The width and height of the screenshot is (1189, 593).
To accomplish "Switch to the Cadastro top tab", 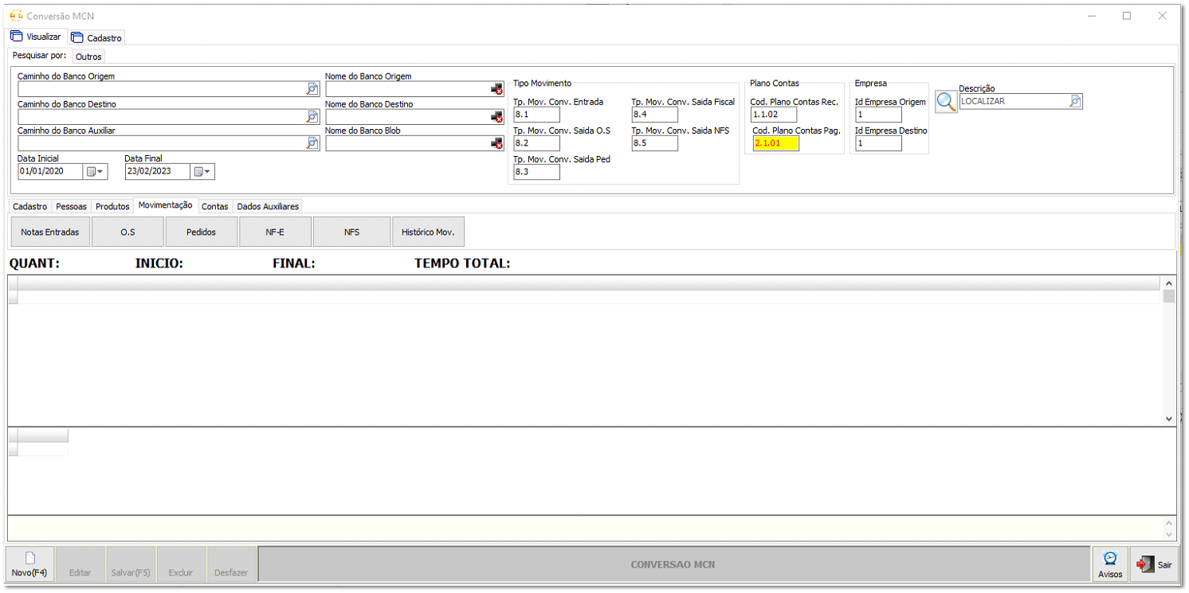I will click(97, 37).
